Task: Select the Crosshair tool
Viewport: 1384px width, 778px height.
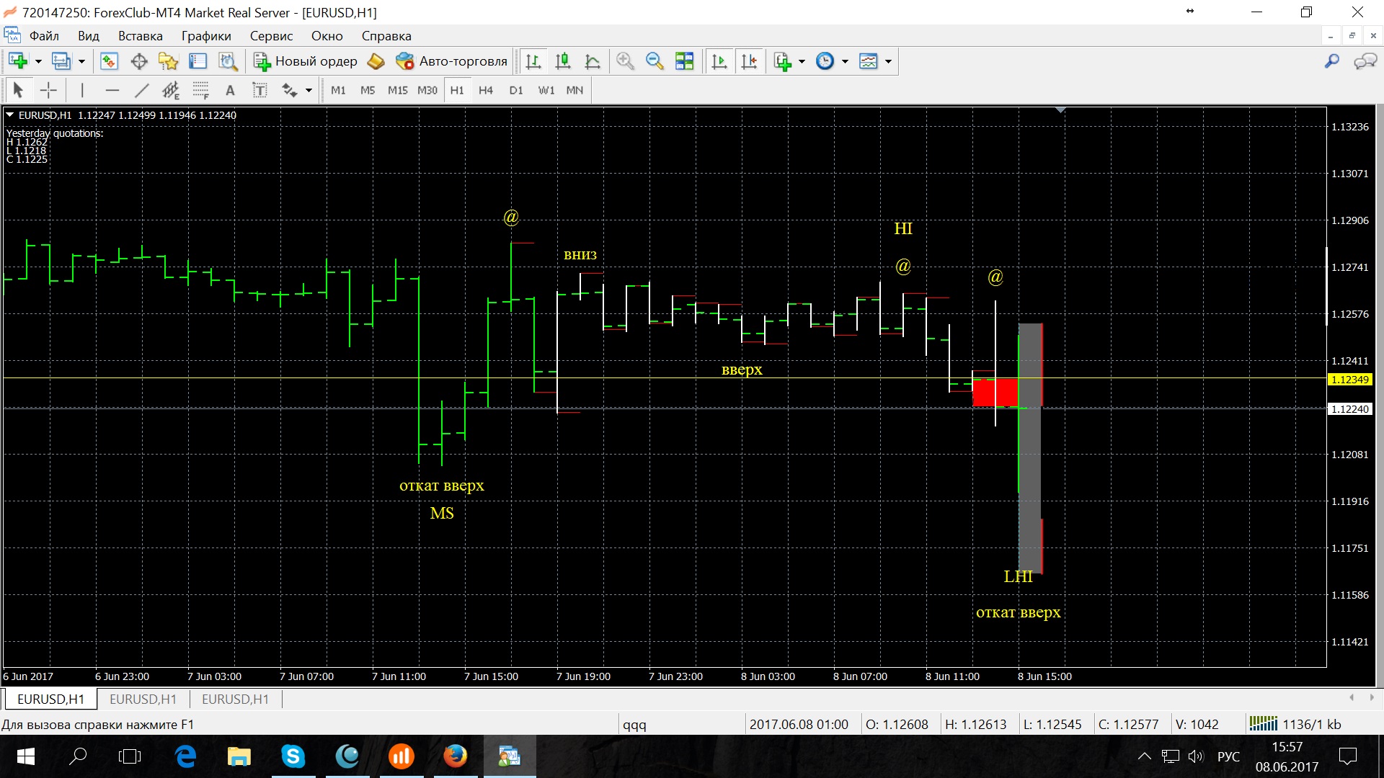Action: coord(48,90)
